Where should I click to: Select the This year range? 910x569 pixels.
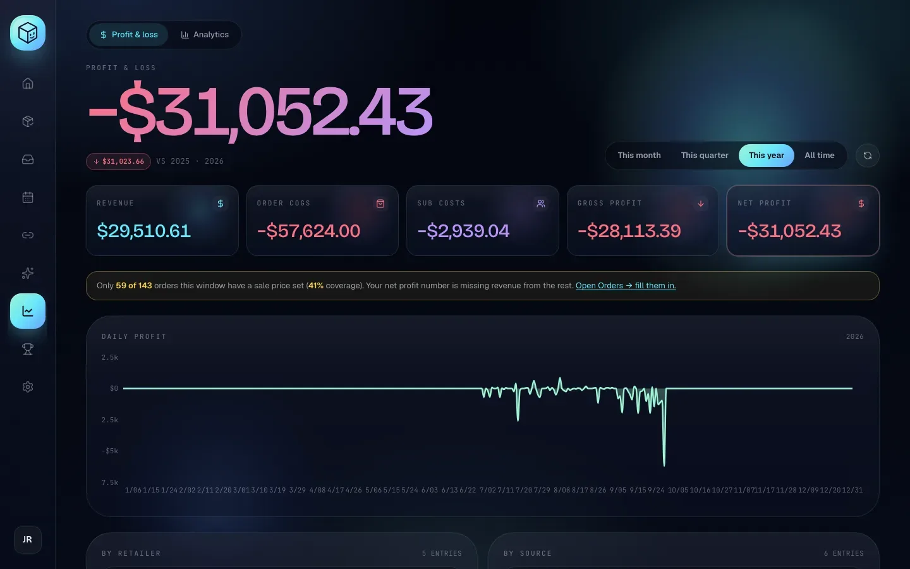click(767, 156)
